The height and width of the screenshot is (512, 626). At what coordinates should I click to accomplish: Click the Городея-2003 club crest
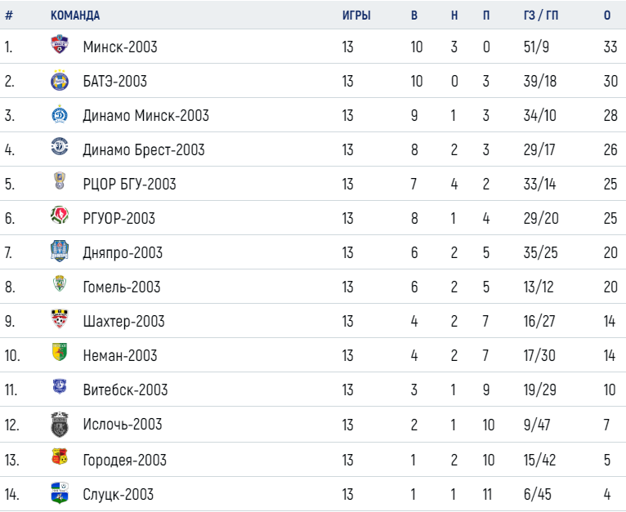[60, 457]
